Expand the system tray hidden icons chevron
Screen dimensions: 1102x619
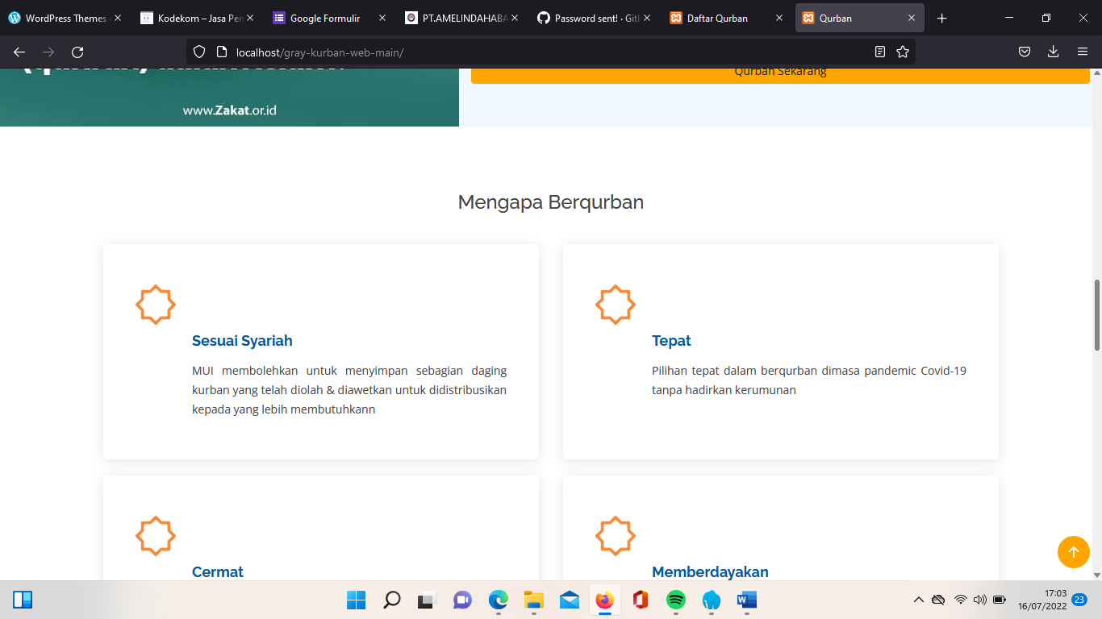(918, 600)
